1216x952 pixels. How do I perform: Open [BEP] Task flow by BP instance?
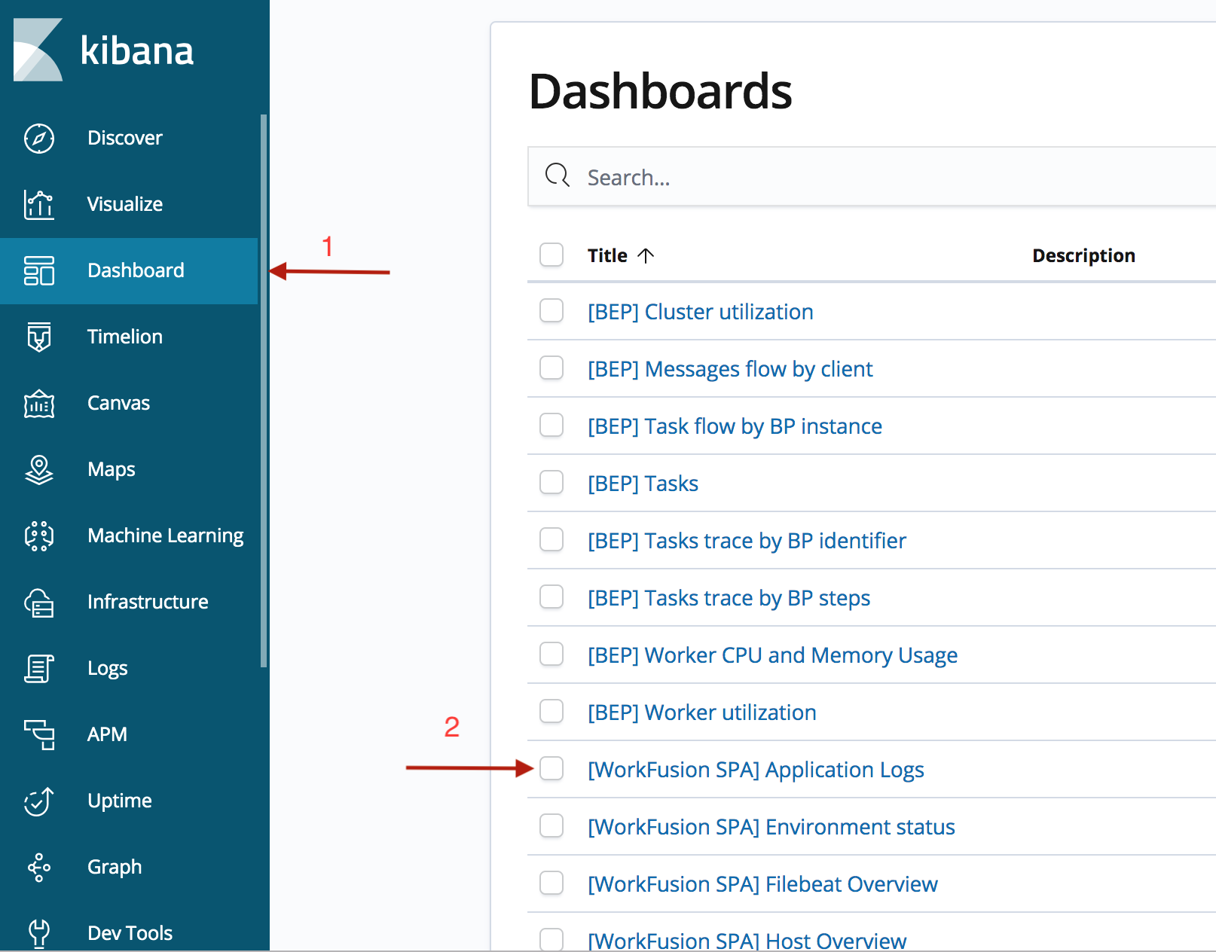[735, 426]
